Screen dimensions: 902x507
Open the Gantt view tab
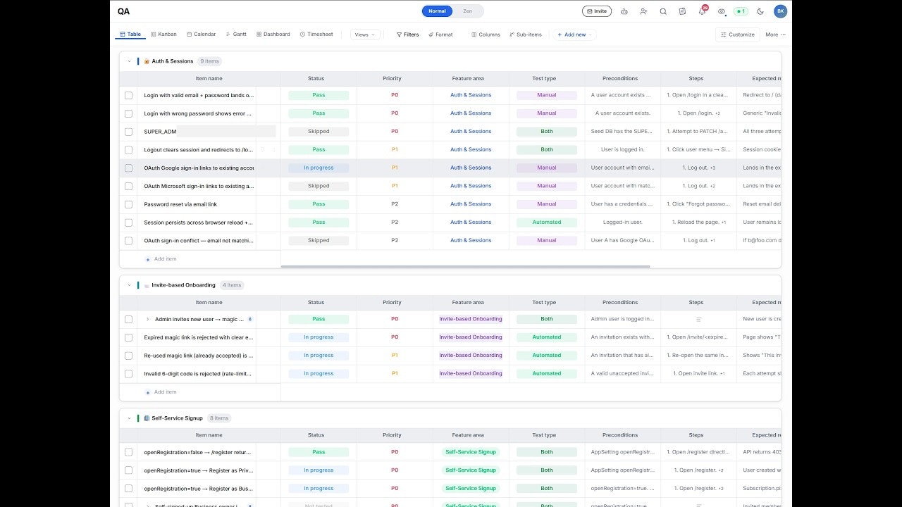point(236,35)
